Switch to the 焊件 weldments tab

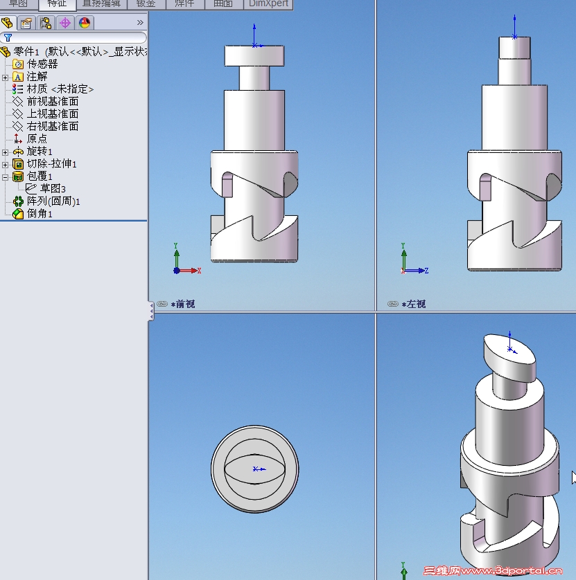coord(185,4)
